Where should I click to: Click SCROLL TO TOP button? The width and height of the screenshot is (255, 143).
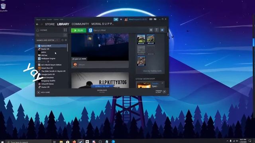coord(102,87)
